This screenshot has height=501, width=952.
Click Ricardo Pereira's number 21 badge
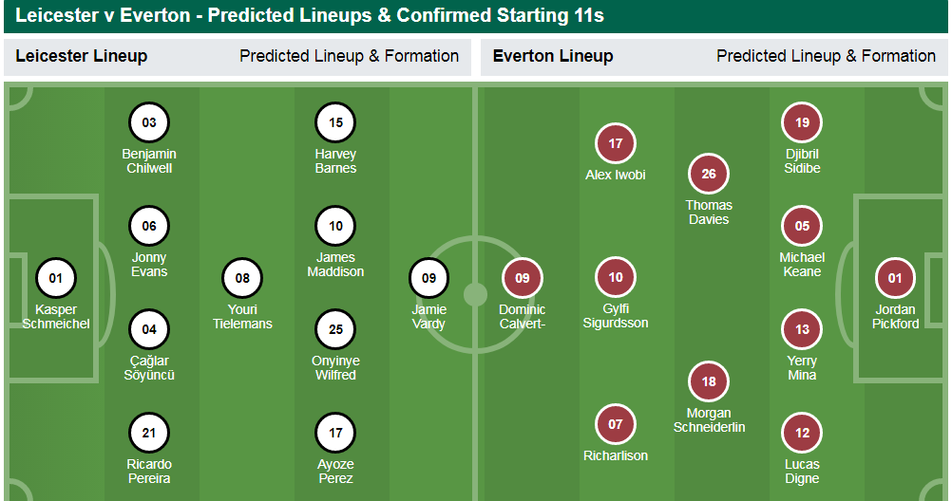tap(149, 433)
